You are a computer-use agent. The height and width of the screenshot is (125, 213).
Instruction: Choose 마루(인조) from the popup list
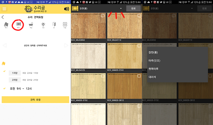tap(177, 61)
